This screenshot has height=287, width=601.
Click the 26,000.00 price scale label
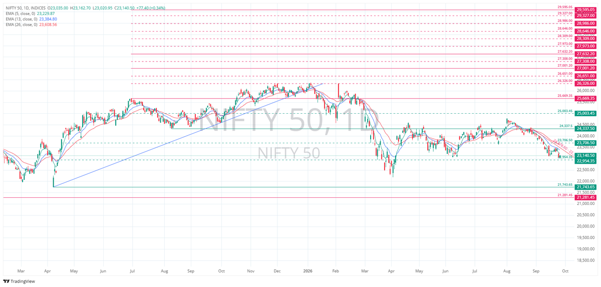click(585, 90)
